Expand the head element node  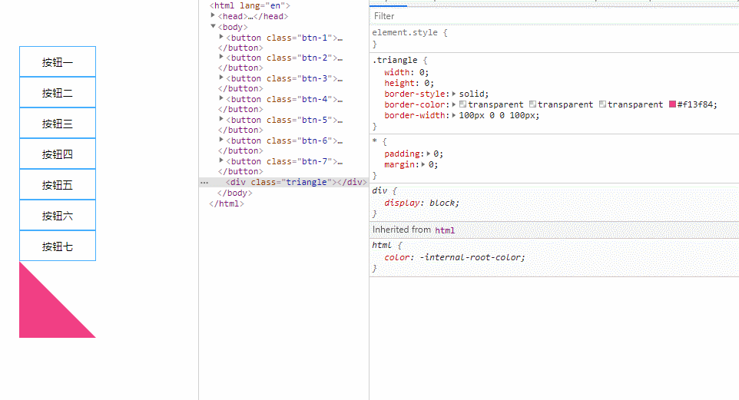click(x=213, y=16)
